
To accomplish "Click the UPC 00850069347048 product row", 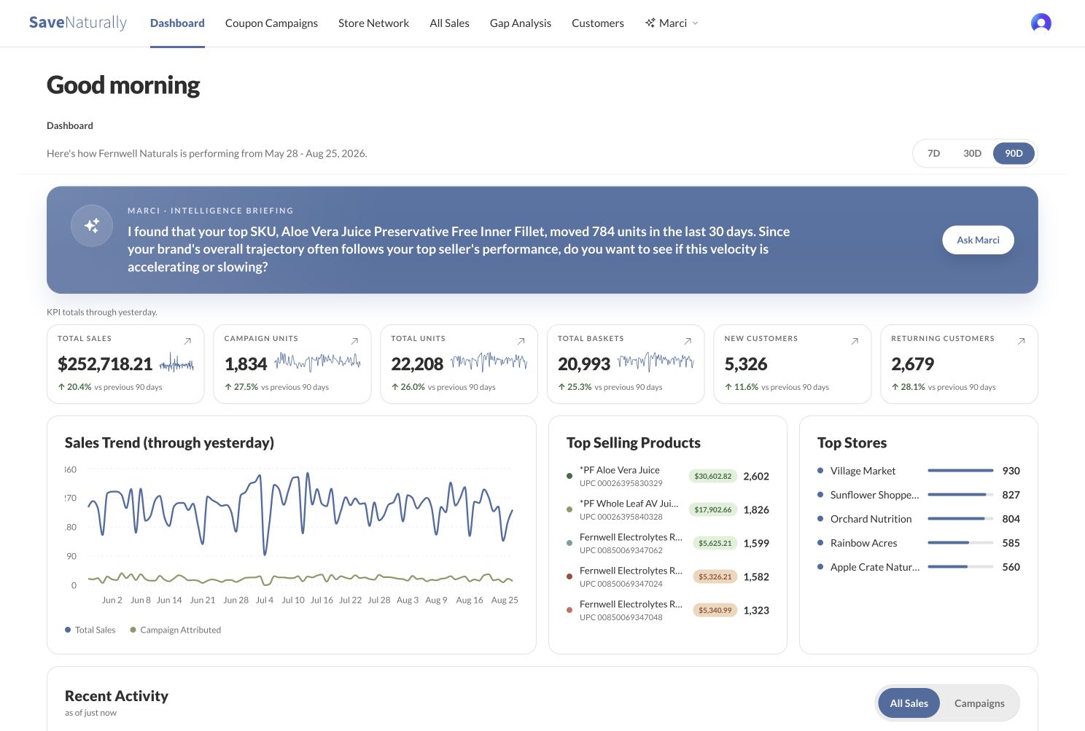I will pos(668,610).
